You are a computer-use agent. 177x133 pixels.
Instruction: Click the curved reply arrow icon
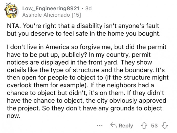point(114,125)
